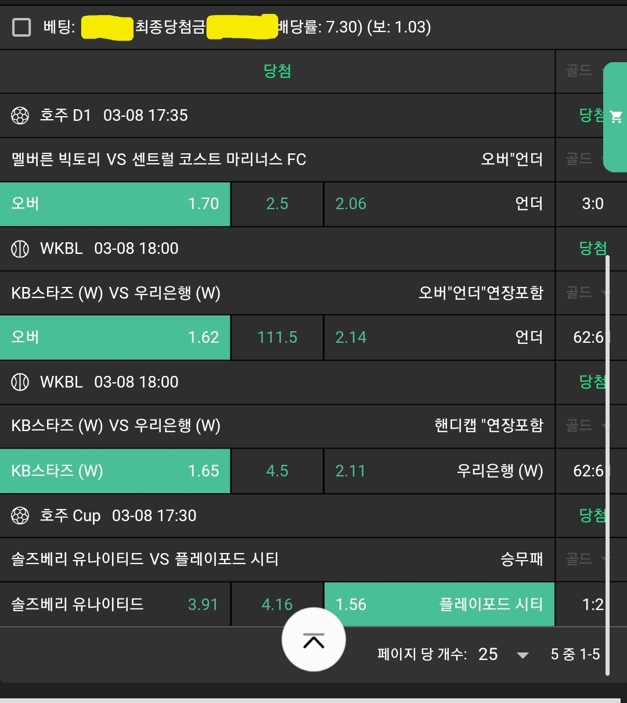Click the basketball icon above the 핸디캡 match
This screenshot has width=627, height=703.
click(20, 382)
